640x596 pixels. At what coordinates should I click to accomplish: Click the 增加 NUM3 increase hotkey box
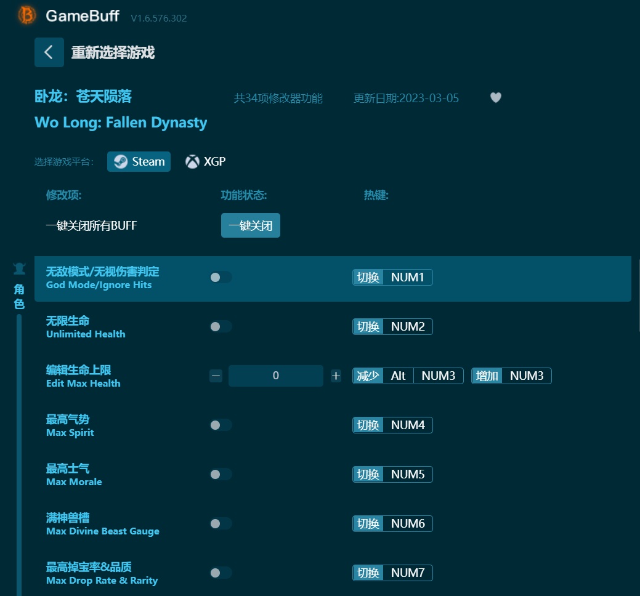511,376
